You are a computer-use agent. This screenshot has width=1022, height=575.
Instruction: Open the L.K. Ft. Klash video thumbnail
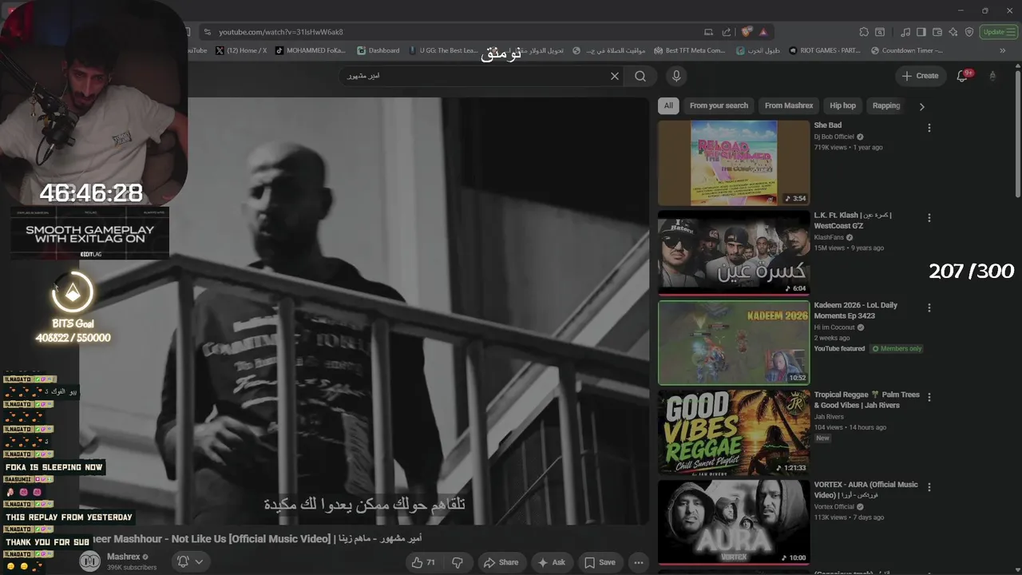pos(734,253)
